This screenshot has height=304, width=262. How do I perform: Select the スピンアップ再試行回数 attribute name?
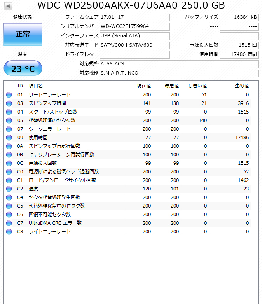click(x=54, y=146)
